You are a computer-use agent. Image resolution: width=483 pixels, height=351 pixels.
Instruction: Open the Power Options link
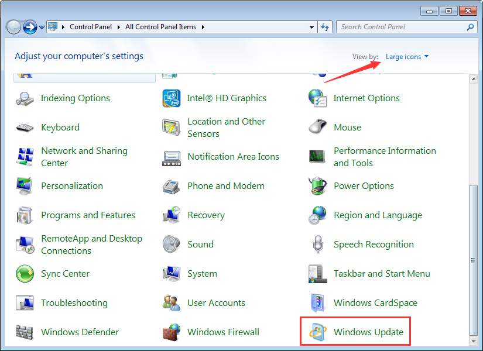pyautogui.click(x=364, y=186)
